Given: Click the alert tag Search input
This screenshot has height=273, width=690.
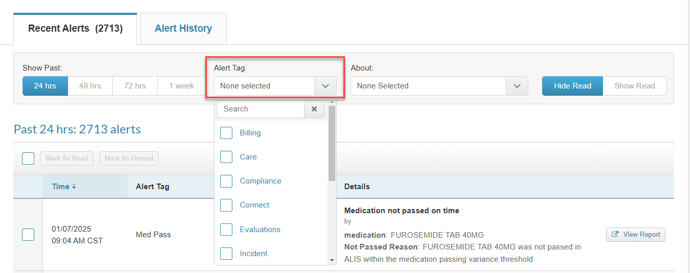Looking at the screenshot, I should click(261, 109).
